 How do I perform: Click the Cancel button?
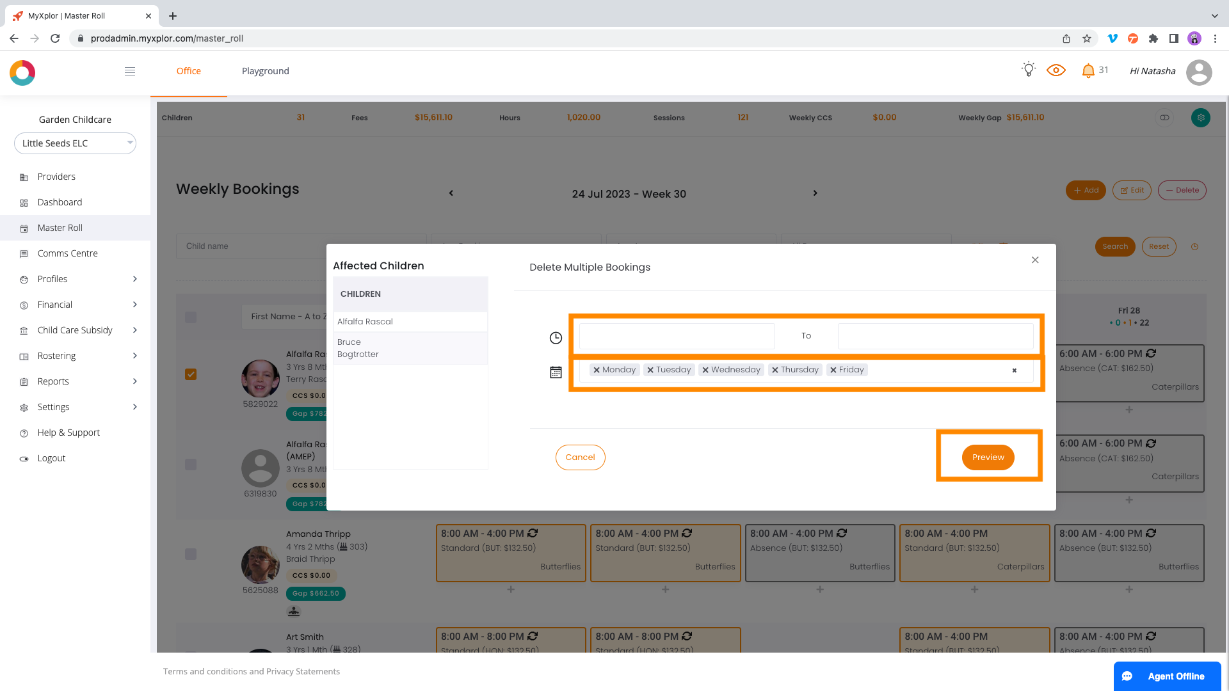point(580,457)
